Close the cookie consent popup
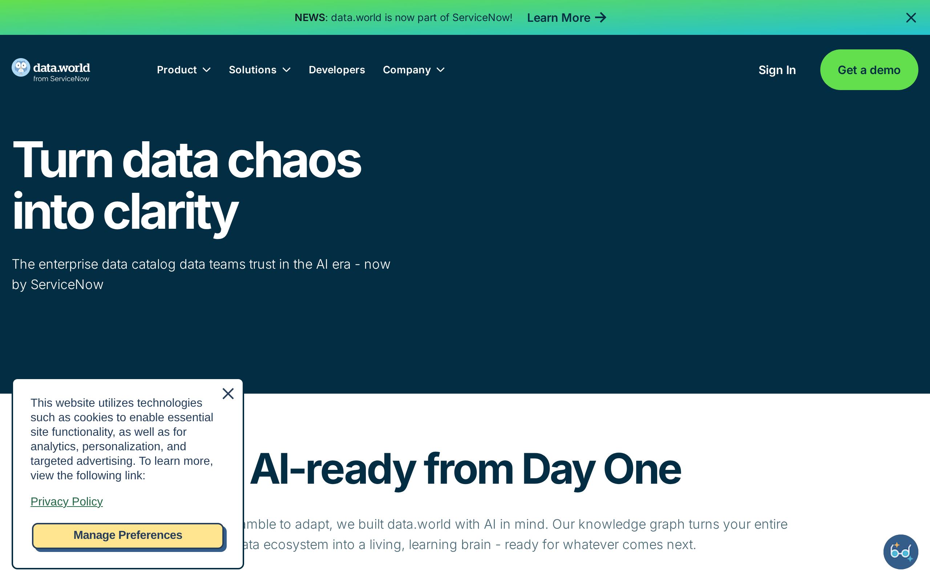The image size is (930, 581). [x=228, y=394]
